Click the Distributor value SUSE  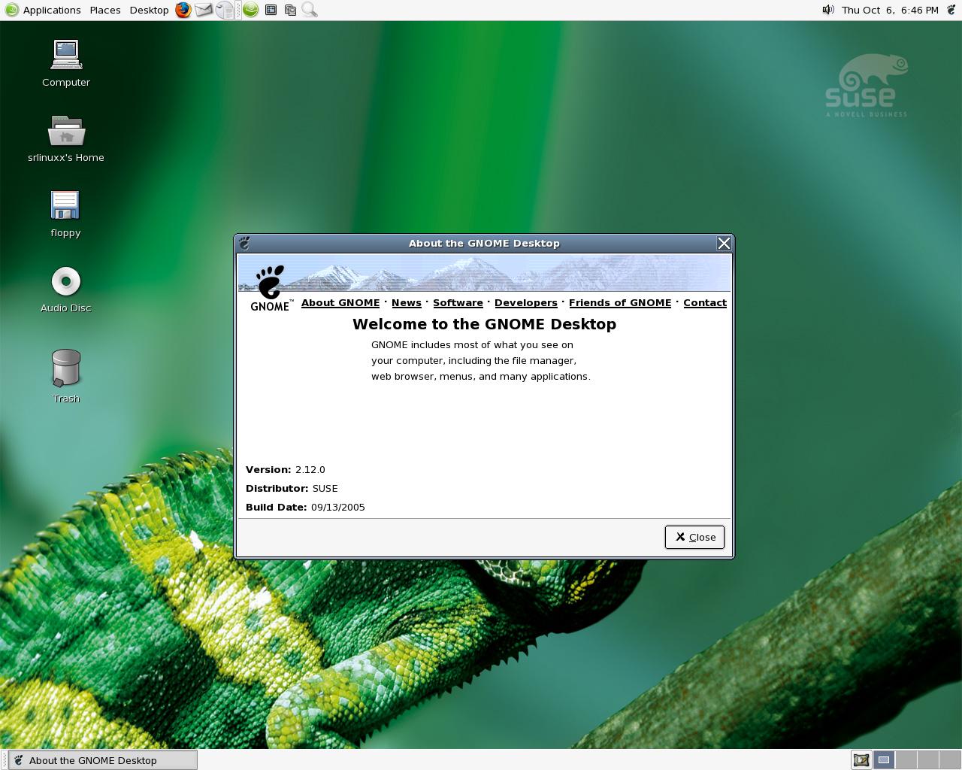(325, 488)
